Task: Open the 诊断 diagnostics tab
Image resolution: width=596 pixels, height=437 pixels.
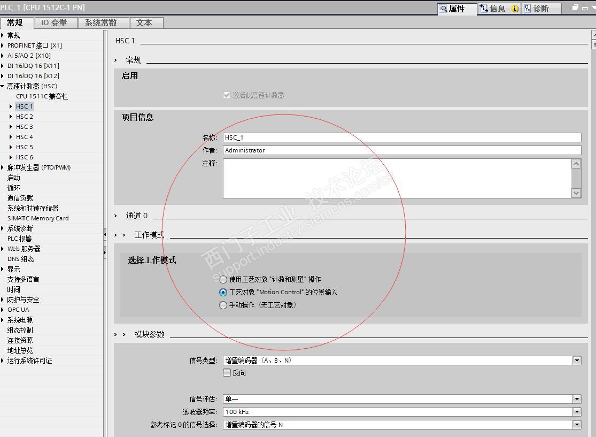Action: 541,9
